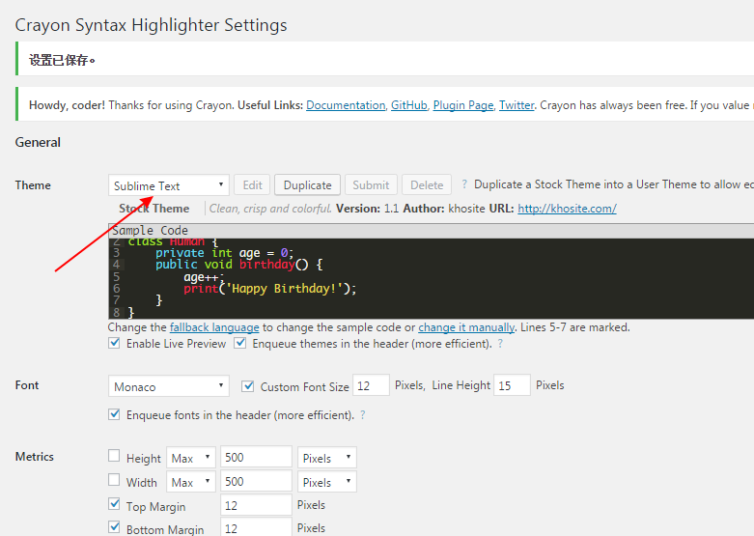Screen dimensions: 754x536
Task: Click the help question mark beside Delete
Action: 464,184
